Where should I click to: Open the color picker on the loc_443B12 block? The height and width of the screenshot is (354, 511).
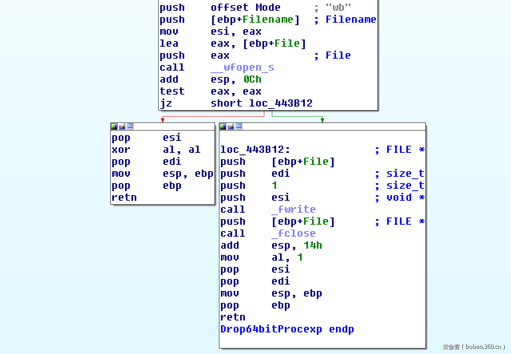tap(223, 127)
